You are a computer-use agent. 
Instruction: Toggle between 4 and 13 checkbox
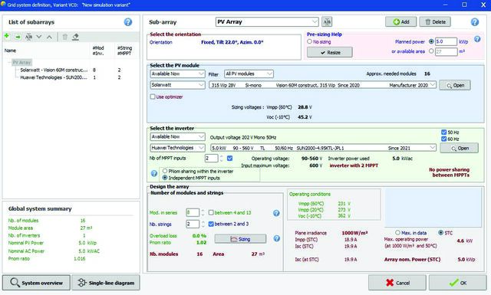click(x=211, y=212)
